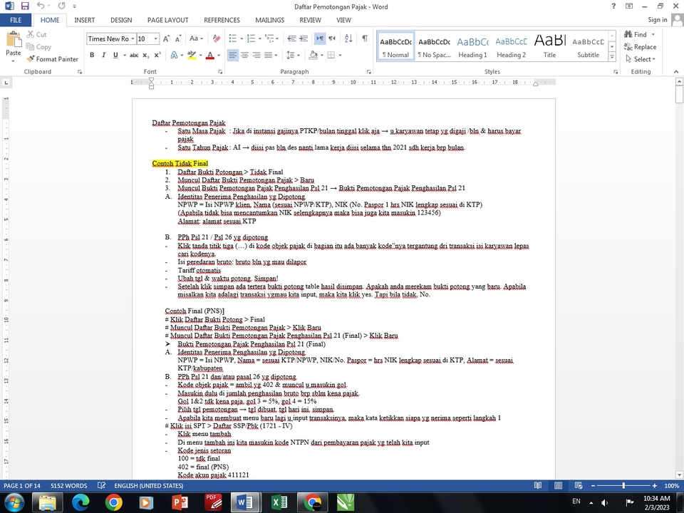Click the Undo arrow icon

click(x=41, y=6)
